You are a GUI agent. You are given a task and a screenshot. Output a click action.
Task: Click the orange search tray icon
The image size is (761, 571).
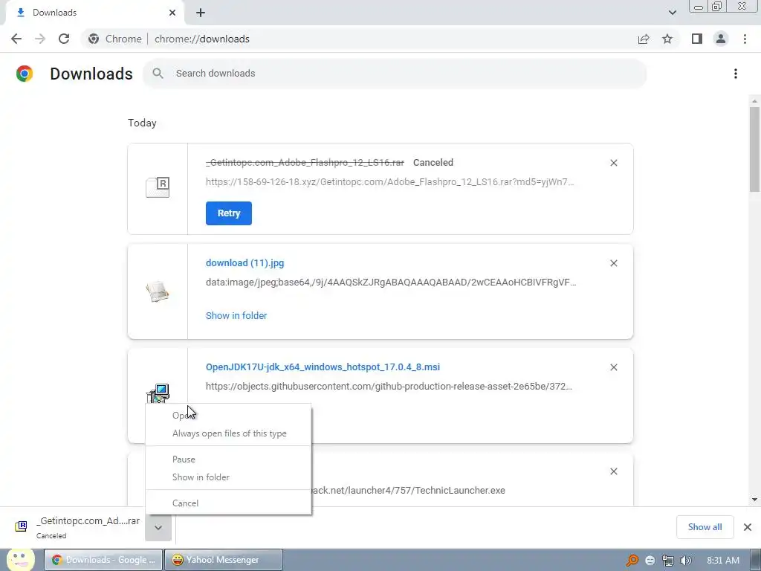(x=632, y=561)
